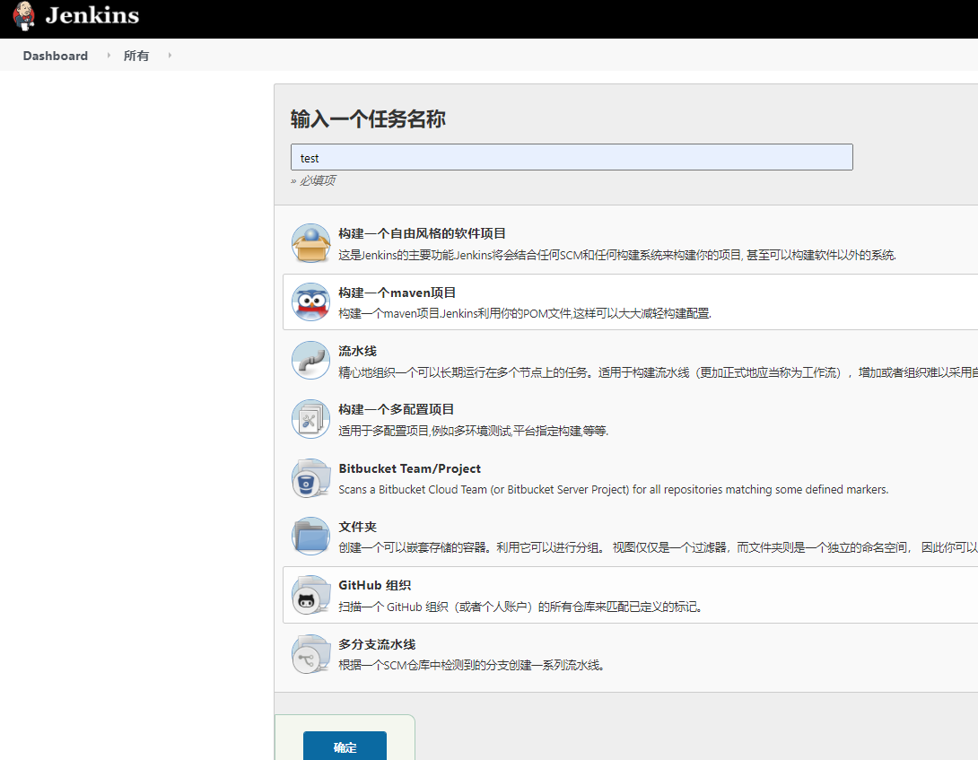This screenshot has height=760, width=978.
Task: Select the freestyle project box icon
Action: point(310,243)
